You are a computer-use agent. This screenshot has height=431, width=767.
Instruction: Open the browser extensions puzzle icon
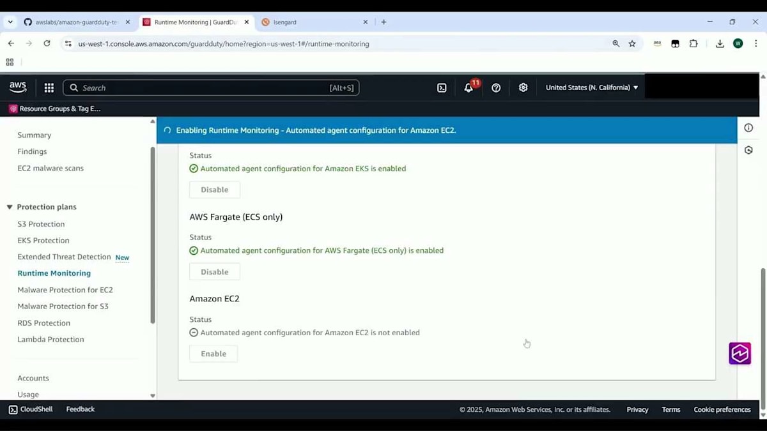693,43
